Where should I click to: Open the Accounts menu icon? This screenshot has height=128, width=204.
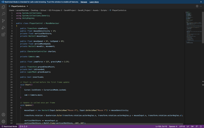4,115
